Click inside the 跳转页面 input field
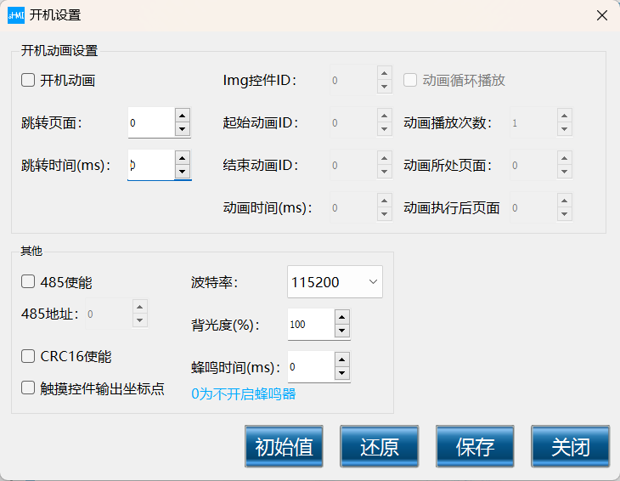 point(150,122)
